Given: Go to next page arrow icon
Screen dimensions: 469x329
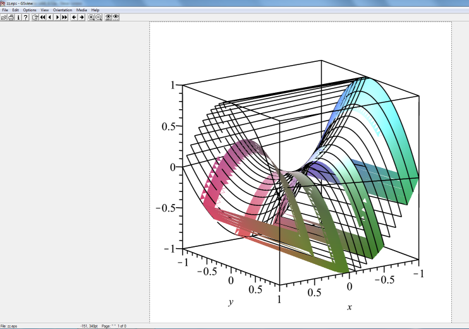Looking at the screenshot, I should click(x=57, y=17).
